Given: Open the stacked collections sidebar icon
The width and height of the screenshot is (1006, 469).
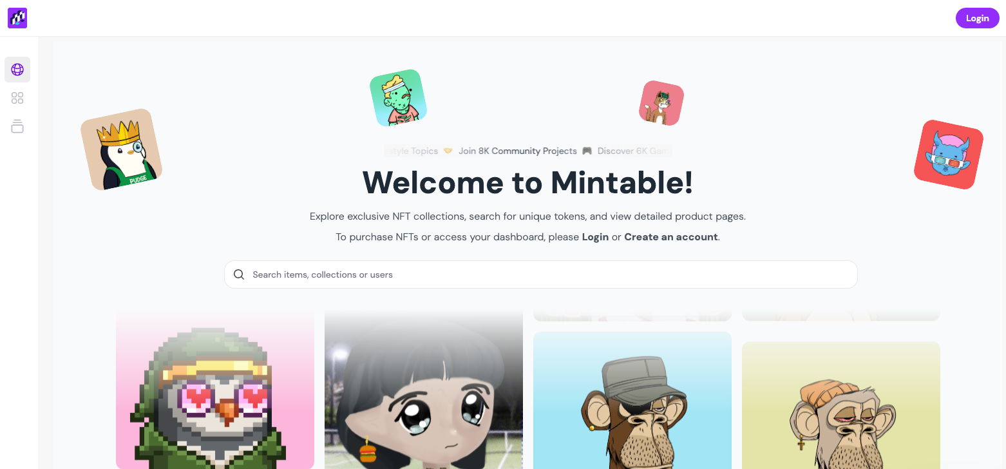Looking at the screenshot, I should pos(17,126).
